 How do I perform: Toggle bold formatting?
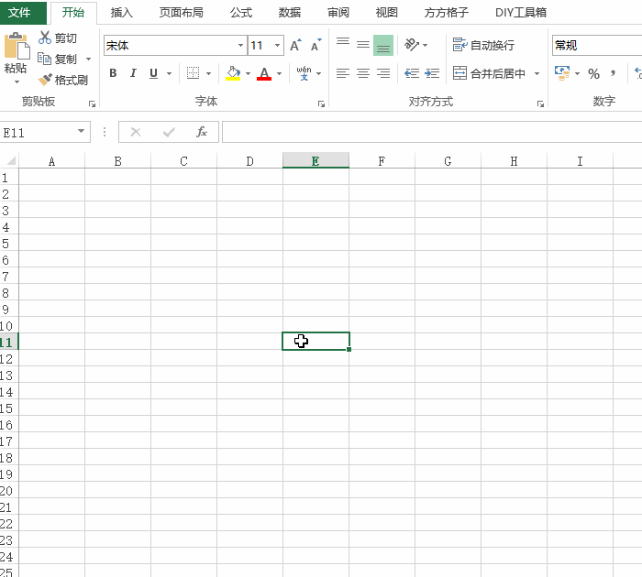(x=113, y=73)
